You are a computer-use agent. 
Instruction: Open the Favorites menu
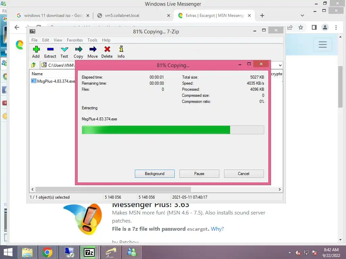tap(75, 40)
